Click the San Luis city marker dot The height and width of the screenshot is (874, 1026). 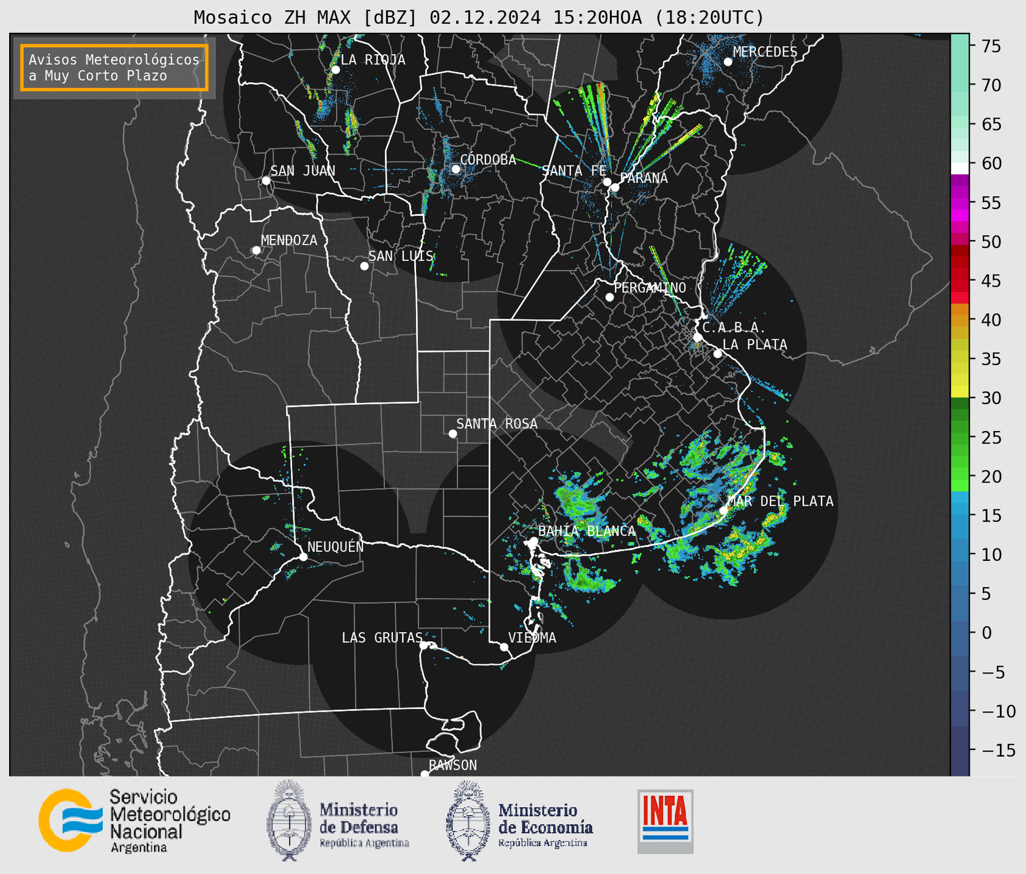[364, 266]
